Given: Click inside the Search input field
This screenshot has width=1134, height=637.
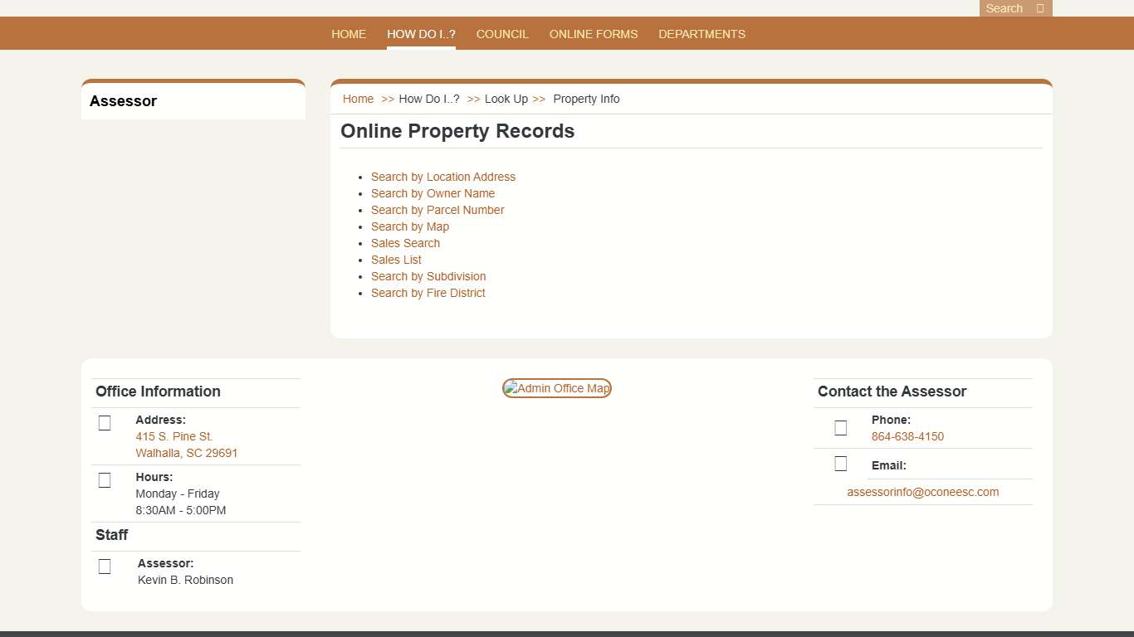Looking at the screenshot, I should point(1004,8).
